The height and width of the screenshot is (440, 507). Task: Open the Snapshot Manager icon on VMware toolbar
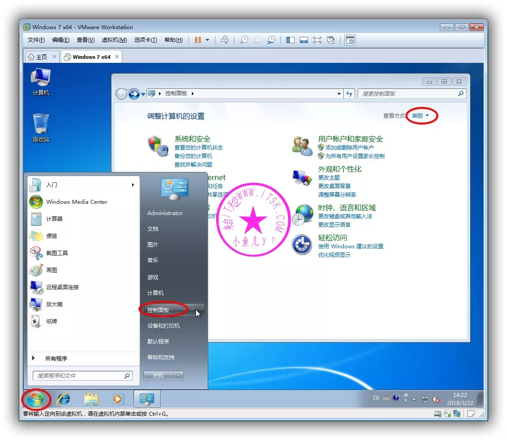pyautogui.click(x=271, y=40)
